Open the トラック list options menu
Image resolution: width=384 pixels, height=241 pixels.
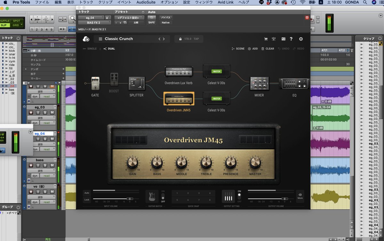[18, 38]
